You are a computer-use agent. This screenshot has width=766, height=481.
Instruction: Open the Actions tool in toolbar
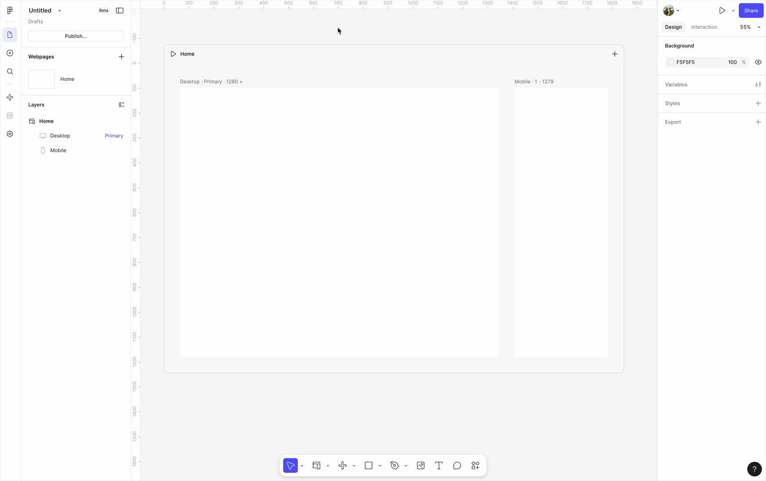tap(475, 466)
